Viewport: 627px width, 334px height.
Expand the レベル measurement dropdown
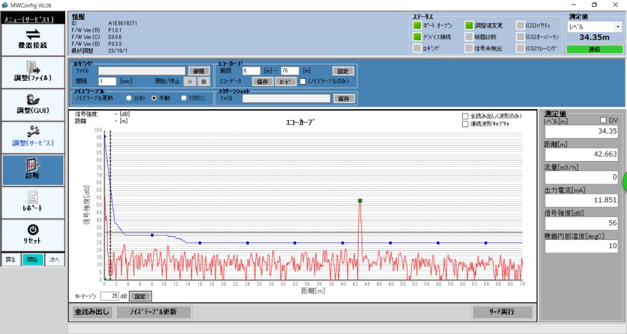click(618, 28)
